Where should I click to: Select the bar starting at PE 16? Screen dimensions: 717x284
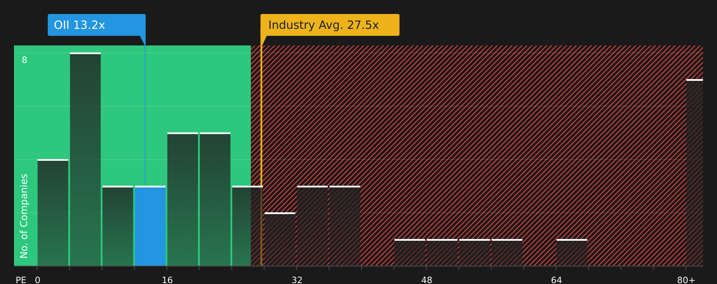[x=183, y=199]
